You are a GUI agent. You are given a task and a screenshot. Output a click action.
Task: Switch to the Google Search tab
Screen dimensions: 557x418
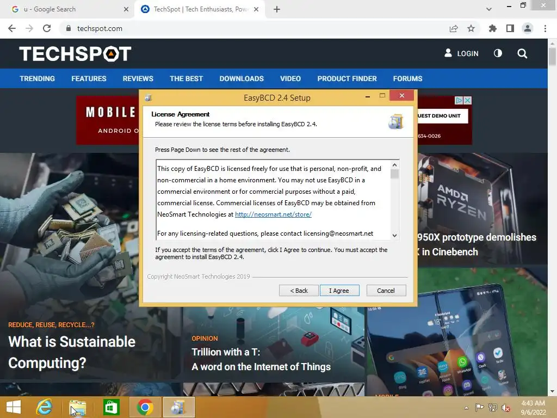[67, 9]
